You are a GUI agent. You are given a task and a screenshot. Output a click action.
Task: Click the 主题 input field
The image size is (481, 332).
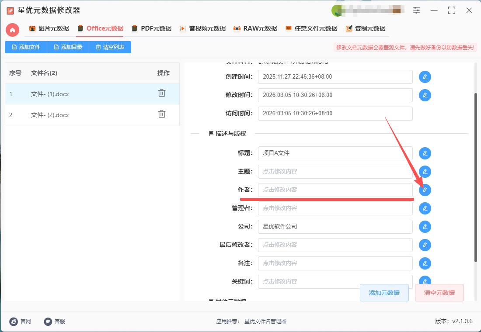click(335, 171)
